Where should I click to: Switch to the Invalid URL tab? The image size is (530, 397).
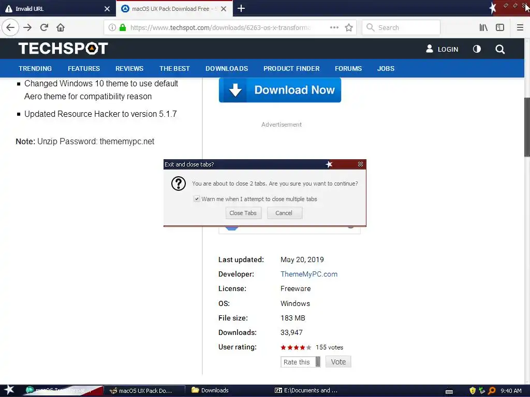coord(54,8)
